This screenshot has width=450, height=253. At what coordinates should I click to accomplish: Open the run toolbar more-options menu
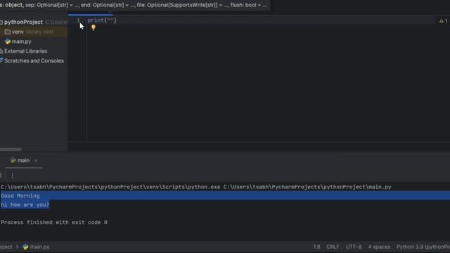point(13,175)
